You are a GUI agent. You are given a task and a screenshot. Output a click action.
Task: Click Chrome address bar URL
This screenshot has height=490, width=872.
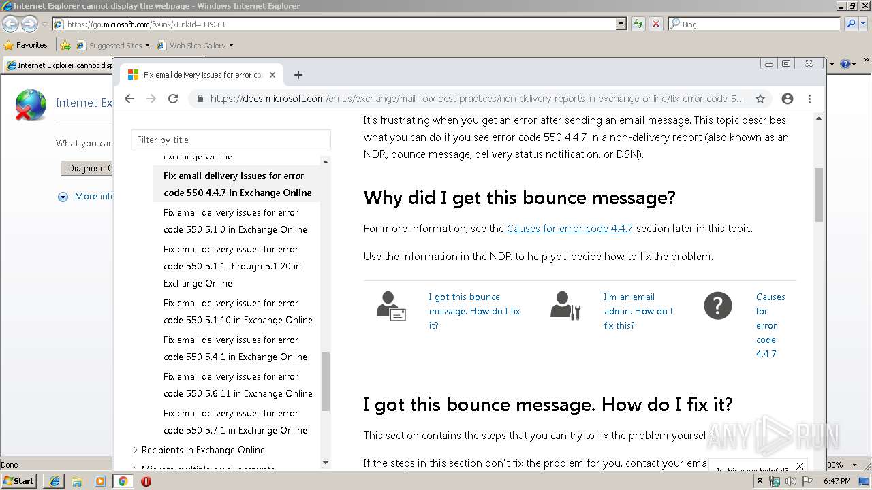coord(477,99)
